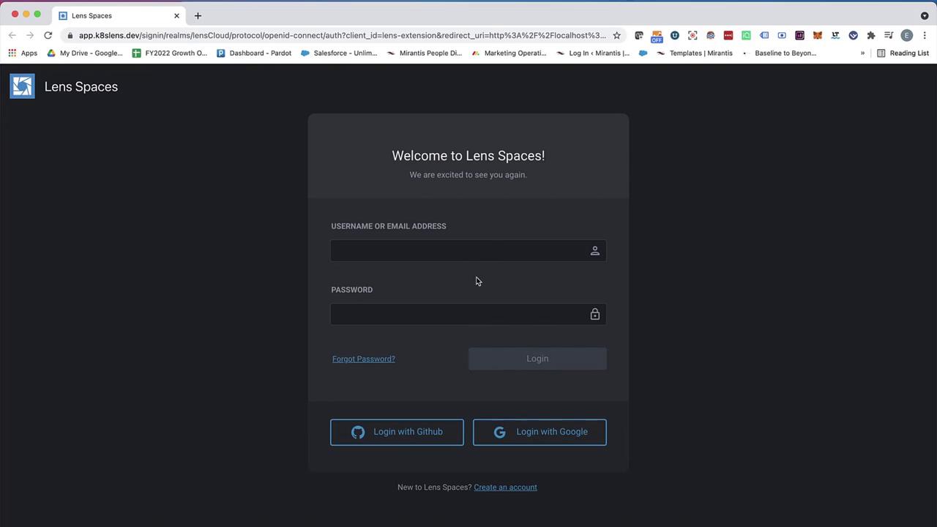The width and height of the screenshot is (937, 527).
Task: Open the browser profile avatar menu
Action: (906, 34)
